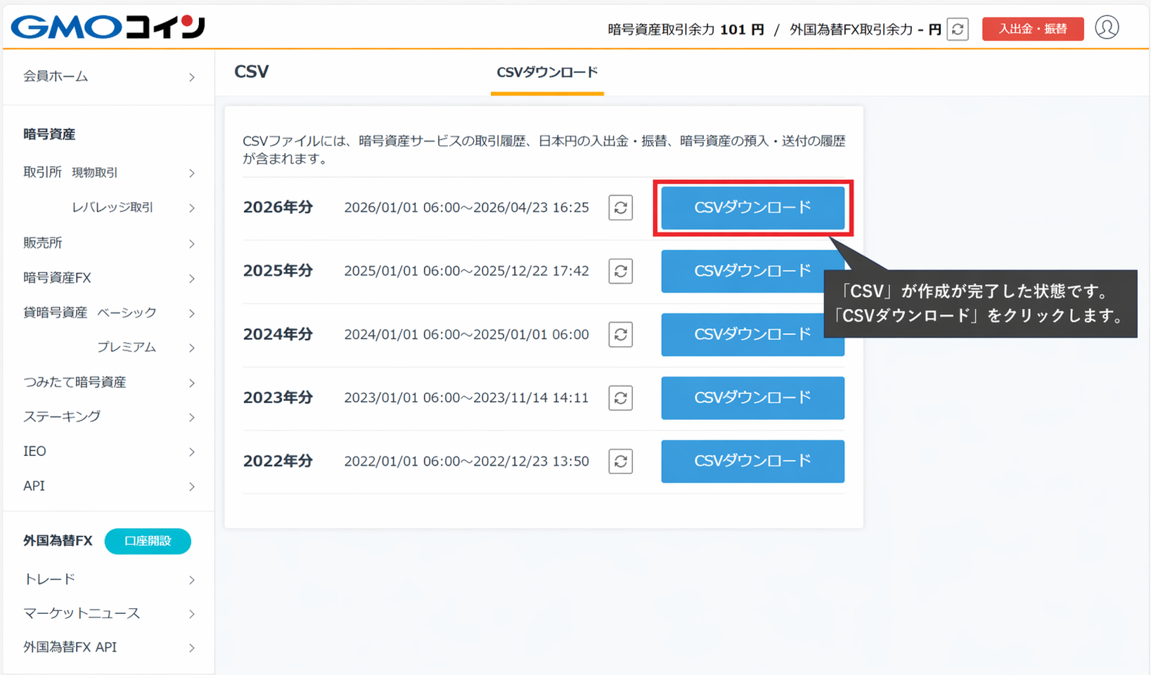Image resolution: width=1151 pixels, height=675 pixels.
Task: Click the 入出金・振替 button
Action: click(1032, 29)
